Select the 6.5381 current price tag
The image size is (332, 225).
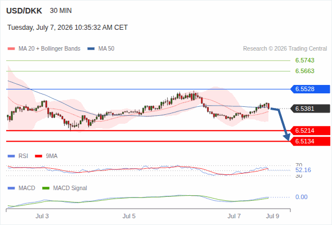310,109
